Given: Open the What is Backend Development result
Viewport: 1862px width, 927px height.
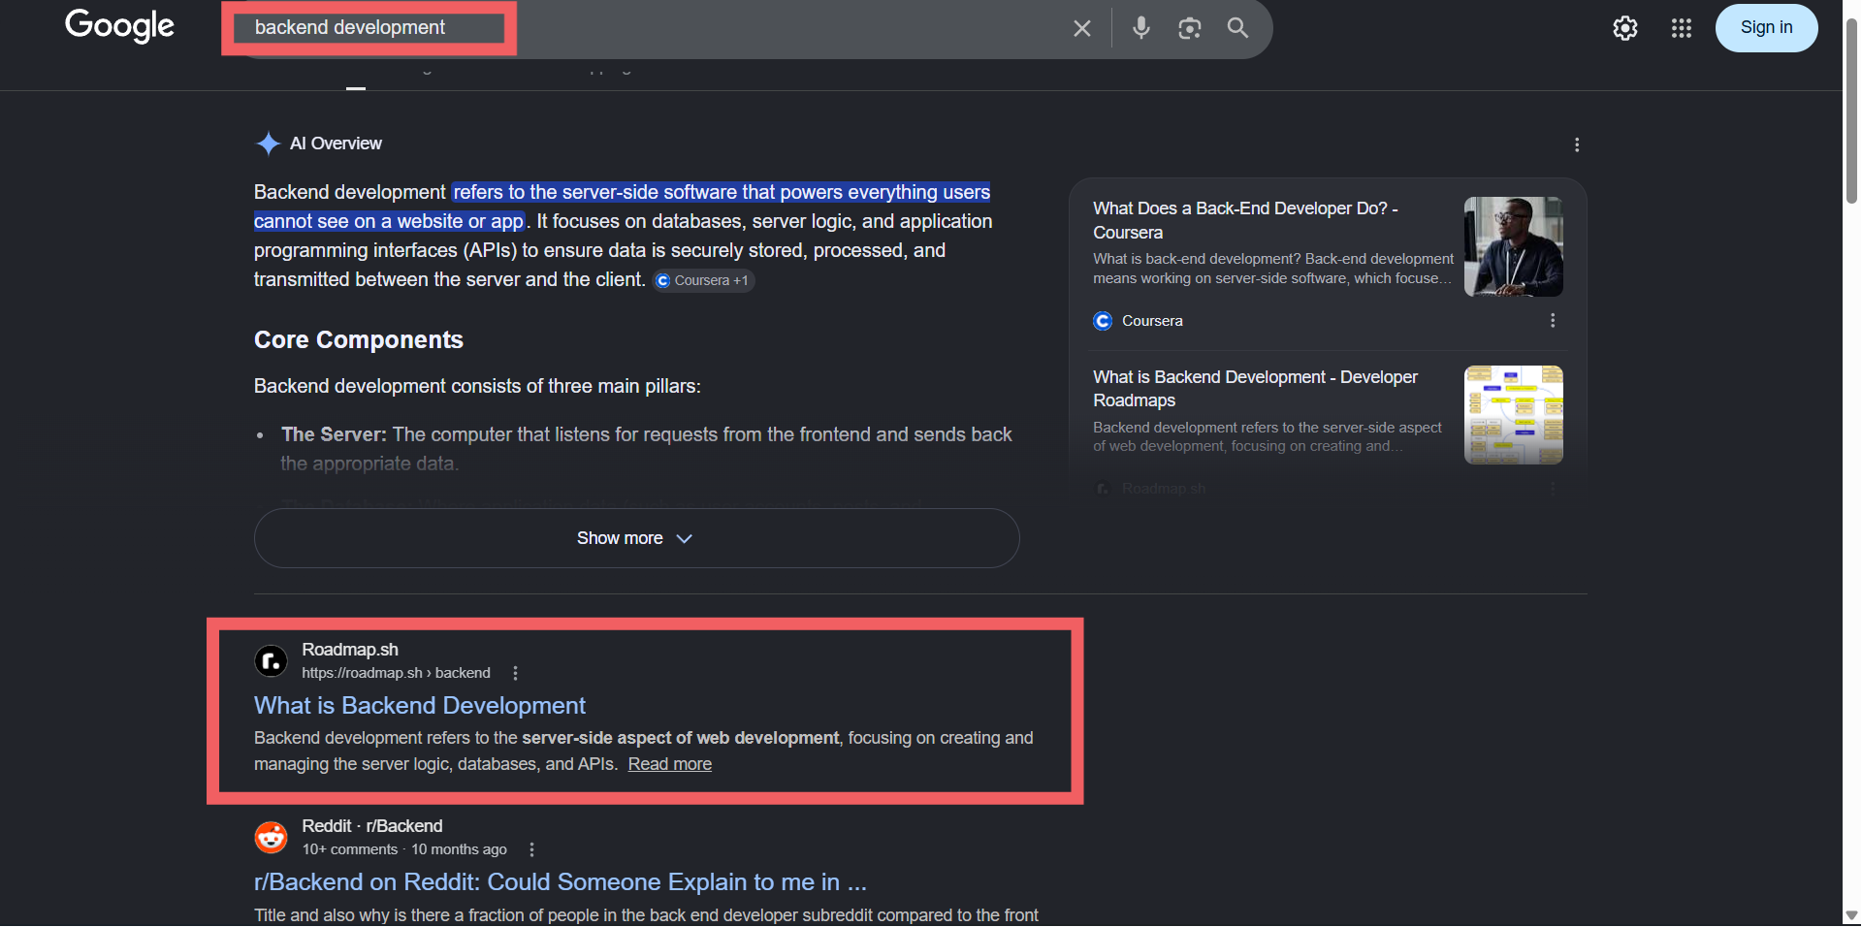Looking at the screenshot, I should [x=420, y=705].
